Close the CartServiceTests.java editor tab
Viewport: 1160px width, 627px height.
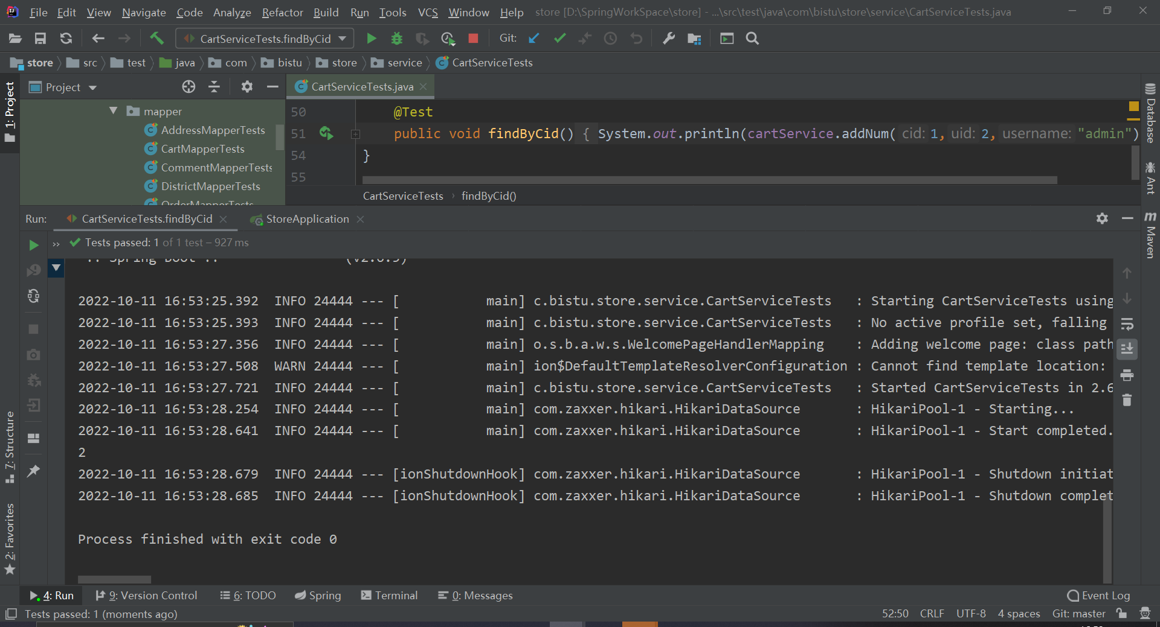[424, 87]
